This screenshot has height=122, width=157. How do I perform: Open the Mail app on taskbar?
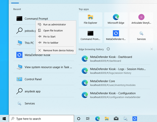pyautogui.click(x=116, y=118)
